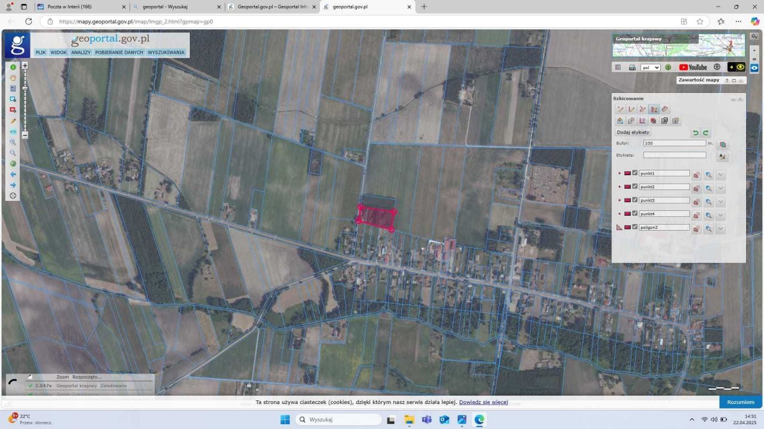Uncheck the punkt3 visibility checkbox
Viewport: 764px width, 429px height.
click(x=635, y=200)
